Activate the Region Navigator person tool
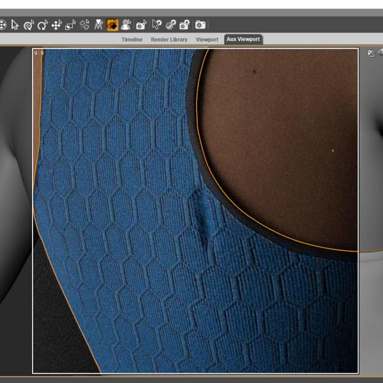The image size is (383, 383). 126,25
